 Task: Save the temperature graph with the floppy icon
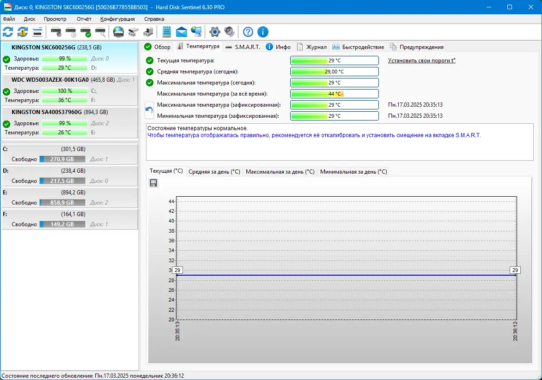153,183
